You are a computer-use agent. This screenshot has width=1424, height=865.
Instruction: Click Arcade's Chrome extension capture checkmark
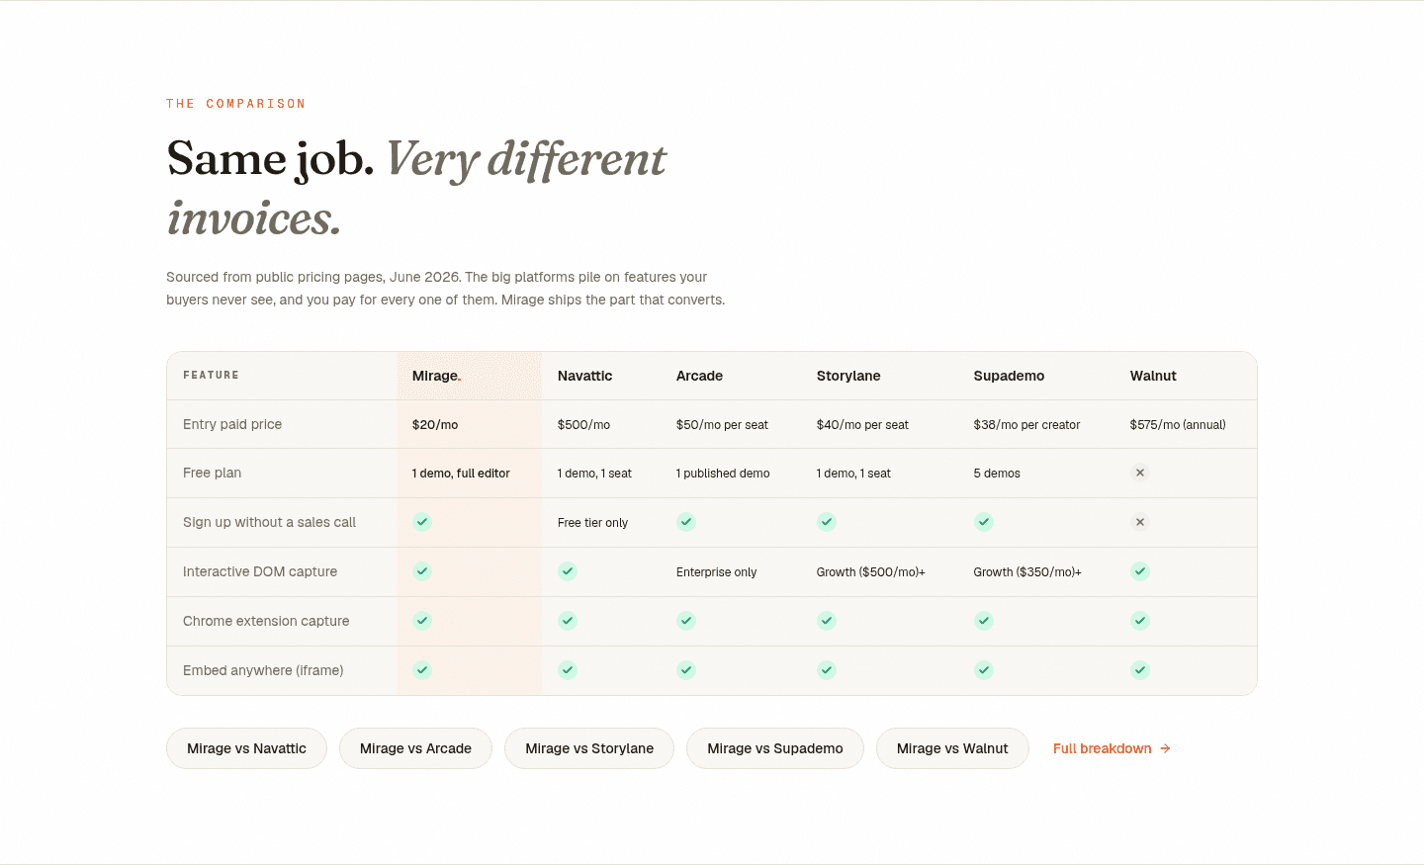point(686,621)
